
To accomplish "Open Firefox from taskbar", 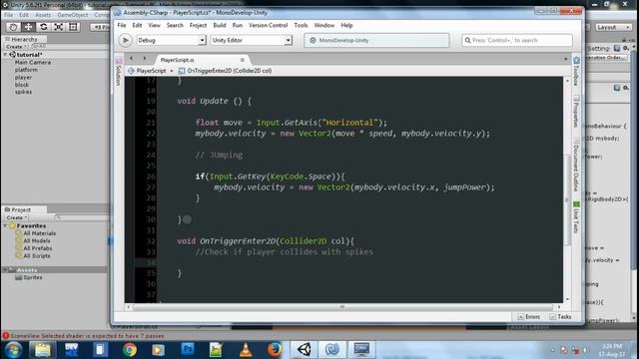I will pos(275,350).
